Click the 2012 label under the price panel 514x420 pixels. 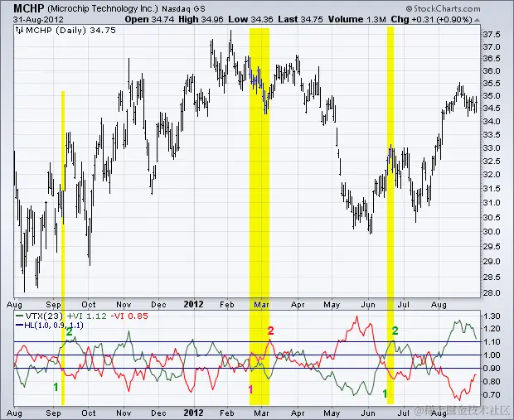(x=193, y=304)
